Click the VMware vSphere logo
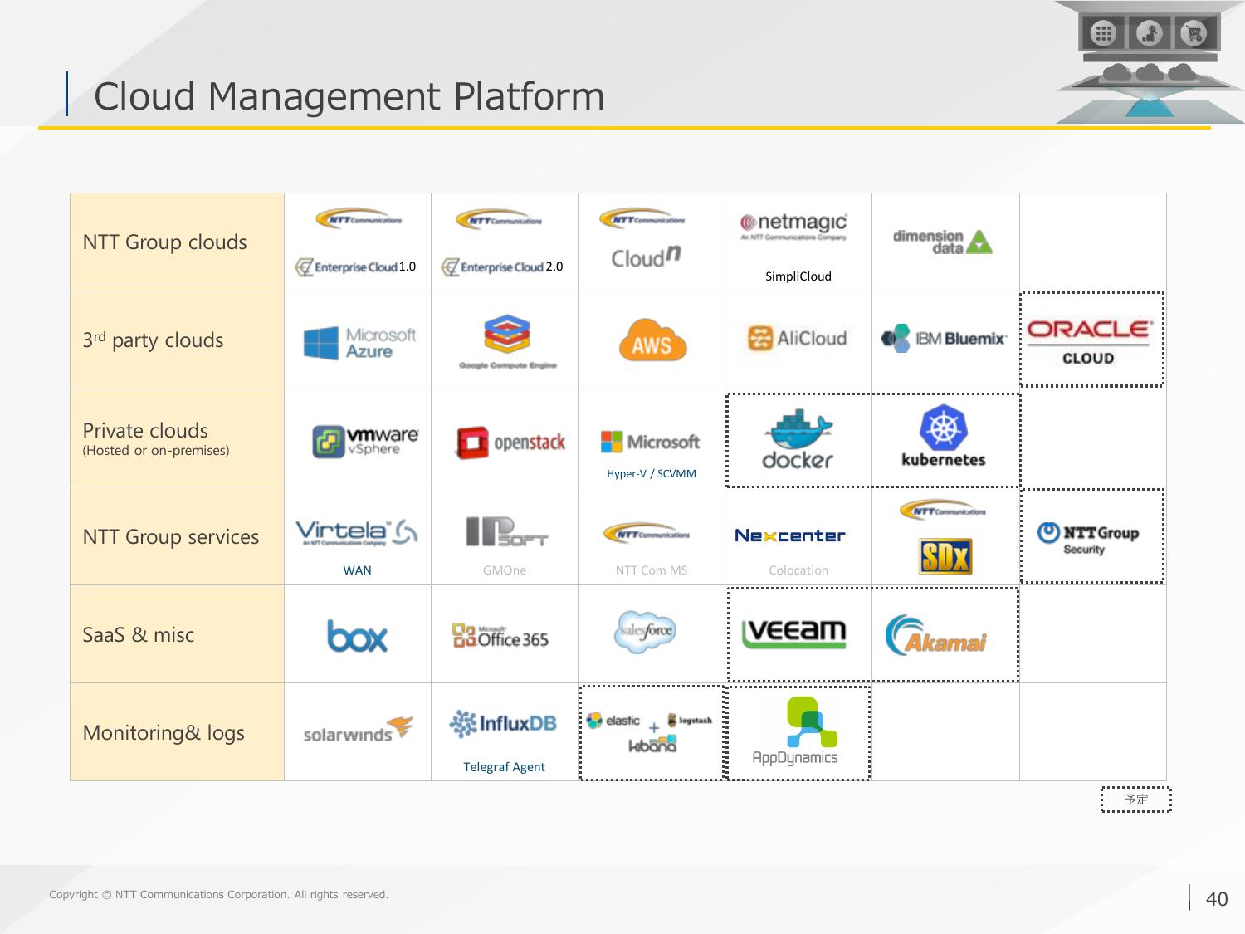This screenshot has height=934, width=1245. click(x=365, y=440)
